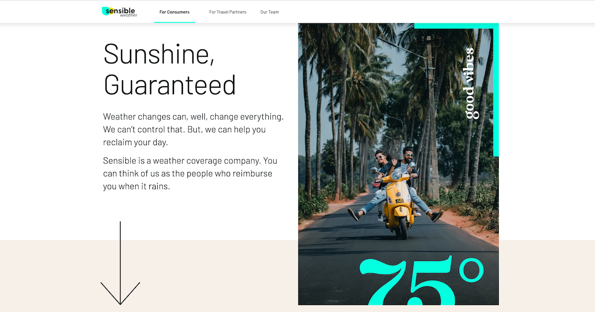The width and height of the screenshot is (595, 312).
Task: Click the small 'weather' text under the logo
Action: (128, 15)
